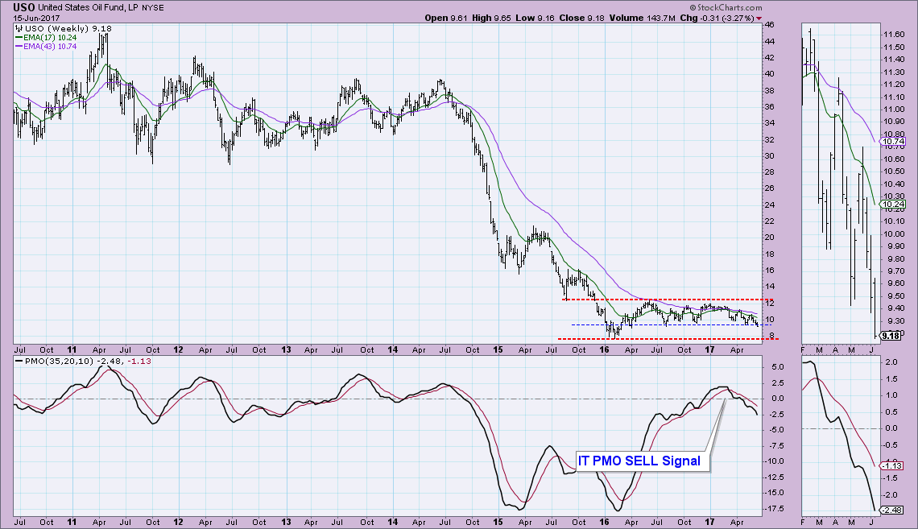Click the upper red dashed resistance line
The height and width of the screenshot is (529, 918).
coord(660,300)
